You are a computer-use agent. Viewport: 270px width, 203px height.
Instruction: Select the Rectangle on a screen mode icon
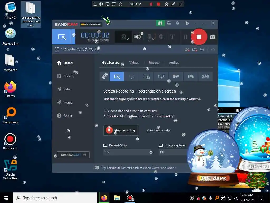click(x=117, y=76)
